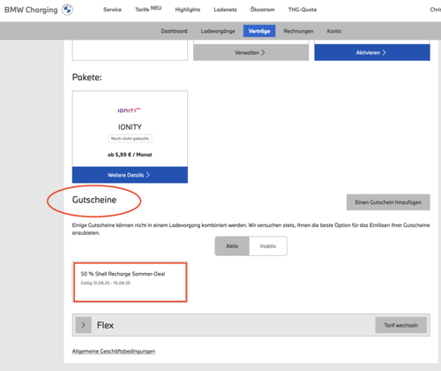The height and width of the screenshot is (371, 441).
Task: Open the Service menu
Action: tap(112, 10)
